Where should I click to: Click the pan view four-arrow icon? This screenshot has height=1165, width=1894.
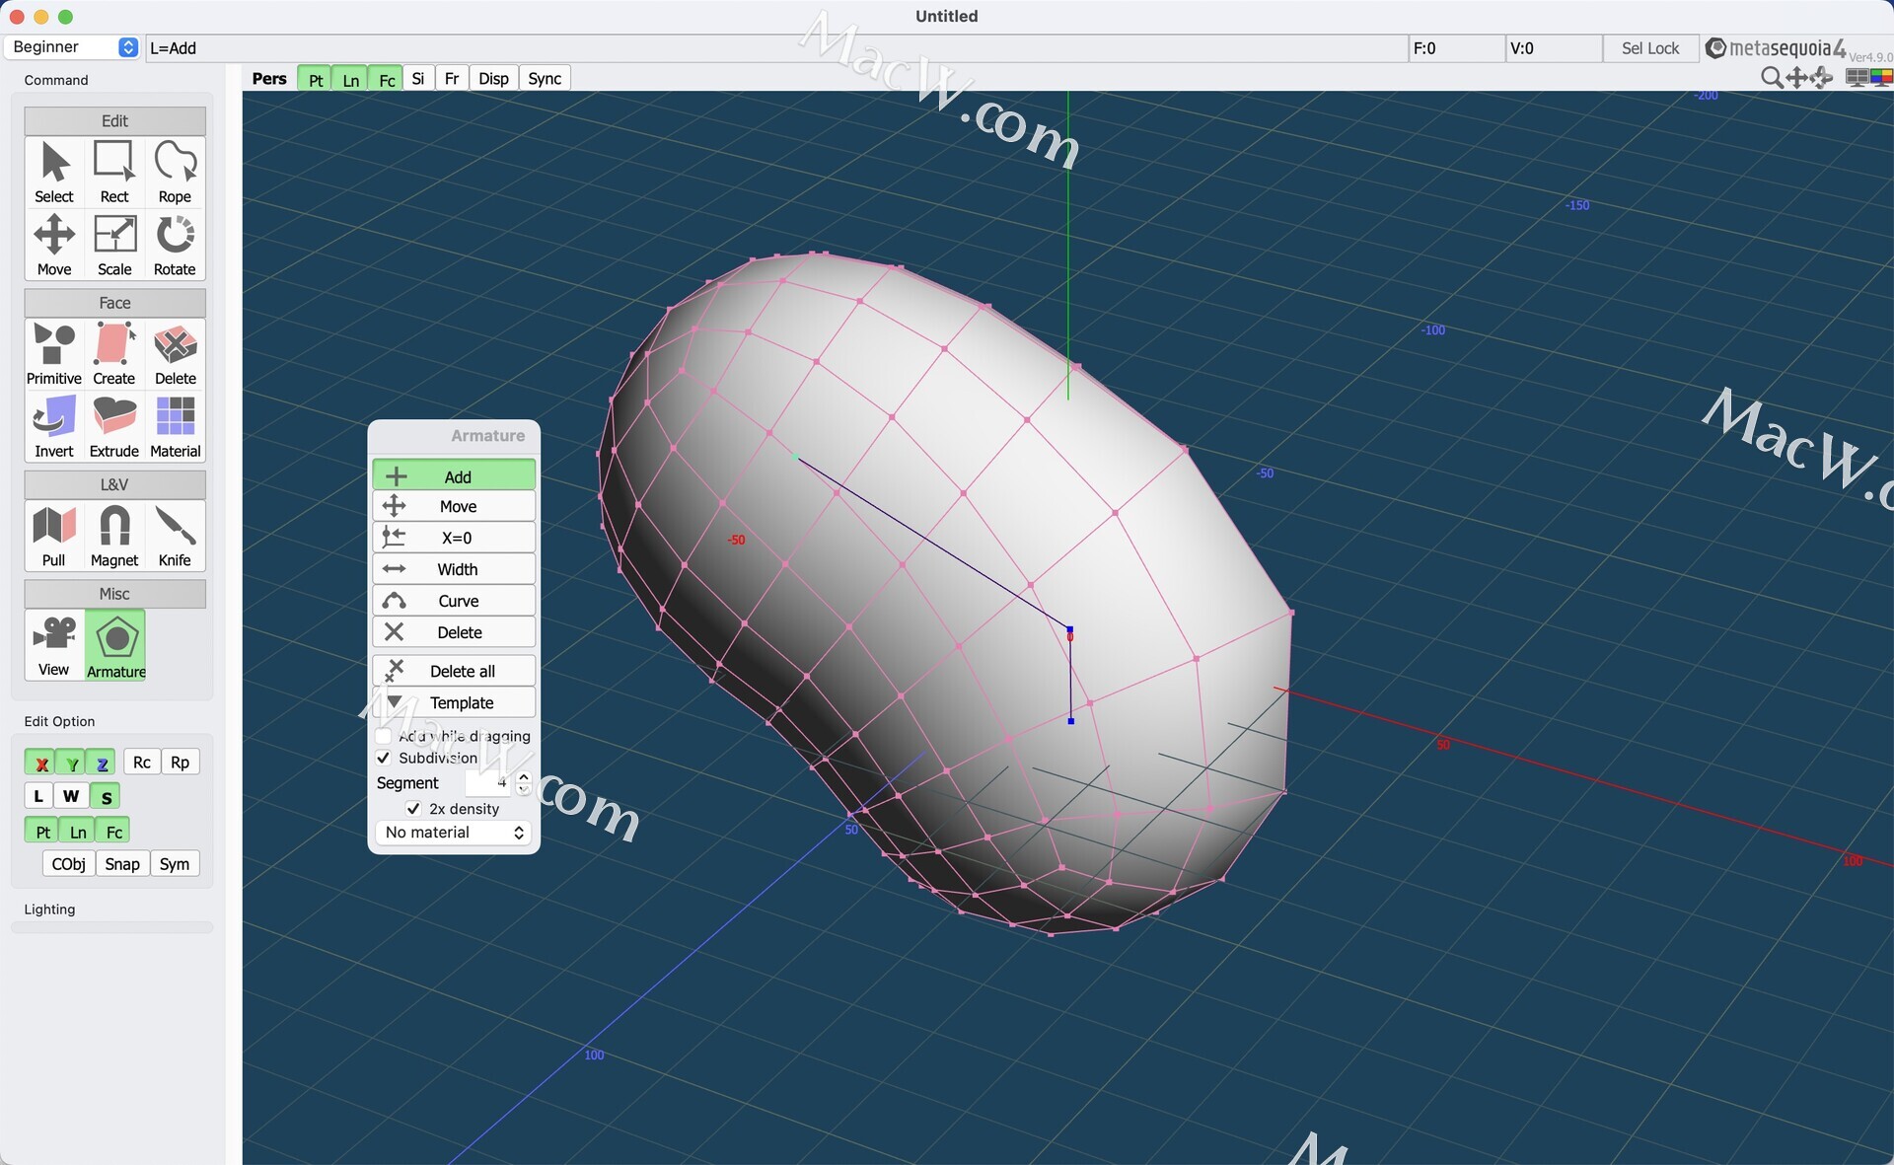click(x=1797, y=78)
